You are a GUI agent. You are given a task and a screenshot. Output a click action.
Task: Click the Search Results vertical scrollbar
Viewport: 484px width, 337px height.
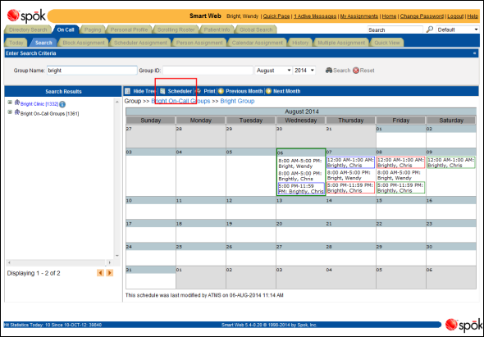pos(117,179)
